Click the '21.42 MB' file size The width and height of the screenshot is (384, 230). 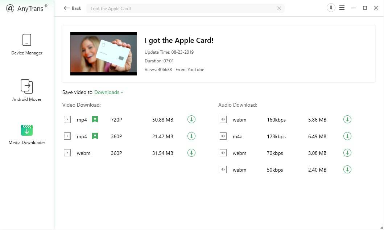click(162, 136)
